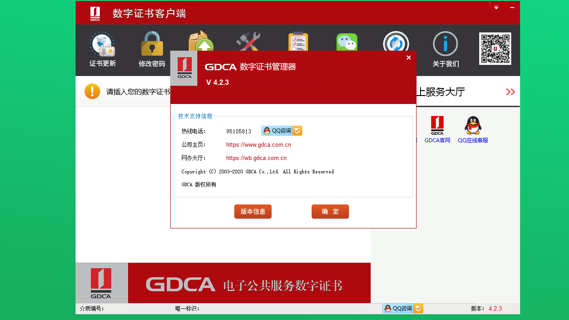Visit the https://wb.gdca.com.cn link
569x320 pixels.
pyautogui.click(x=256, y=158)
